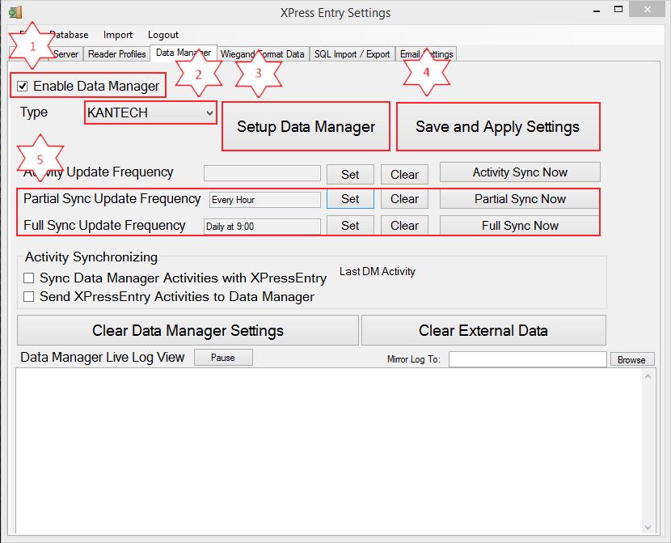Open the Import menu

point(118,35)
